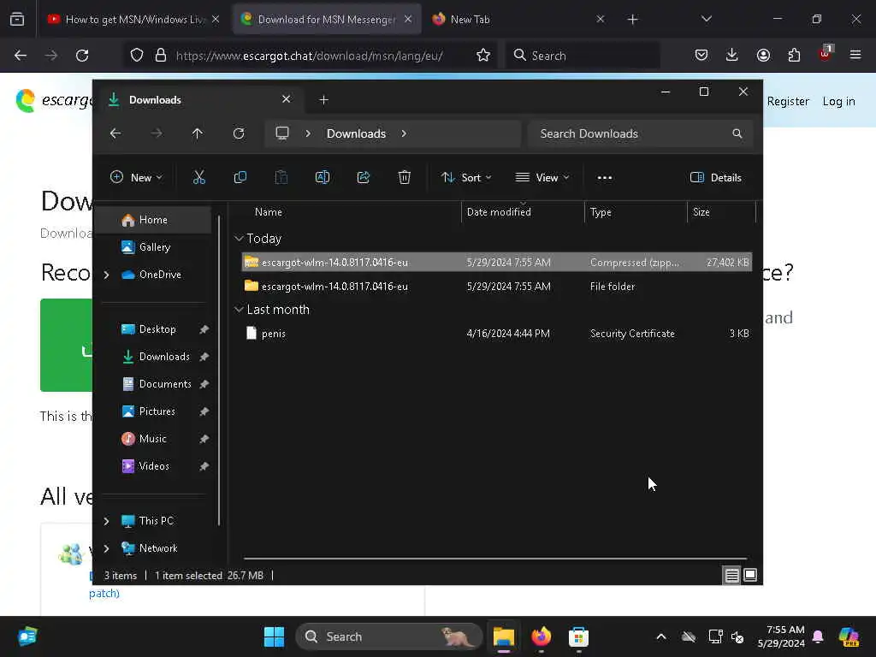The height and width of the screenshot is (657, 876).
Task: Collapse the Last month group
Action: (239, 309)
